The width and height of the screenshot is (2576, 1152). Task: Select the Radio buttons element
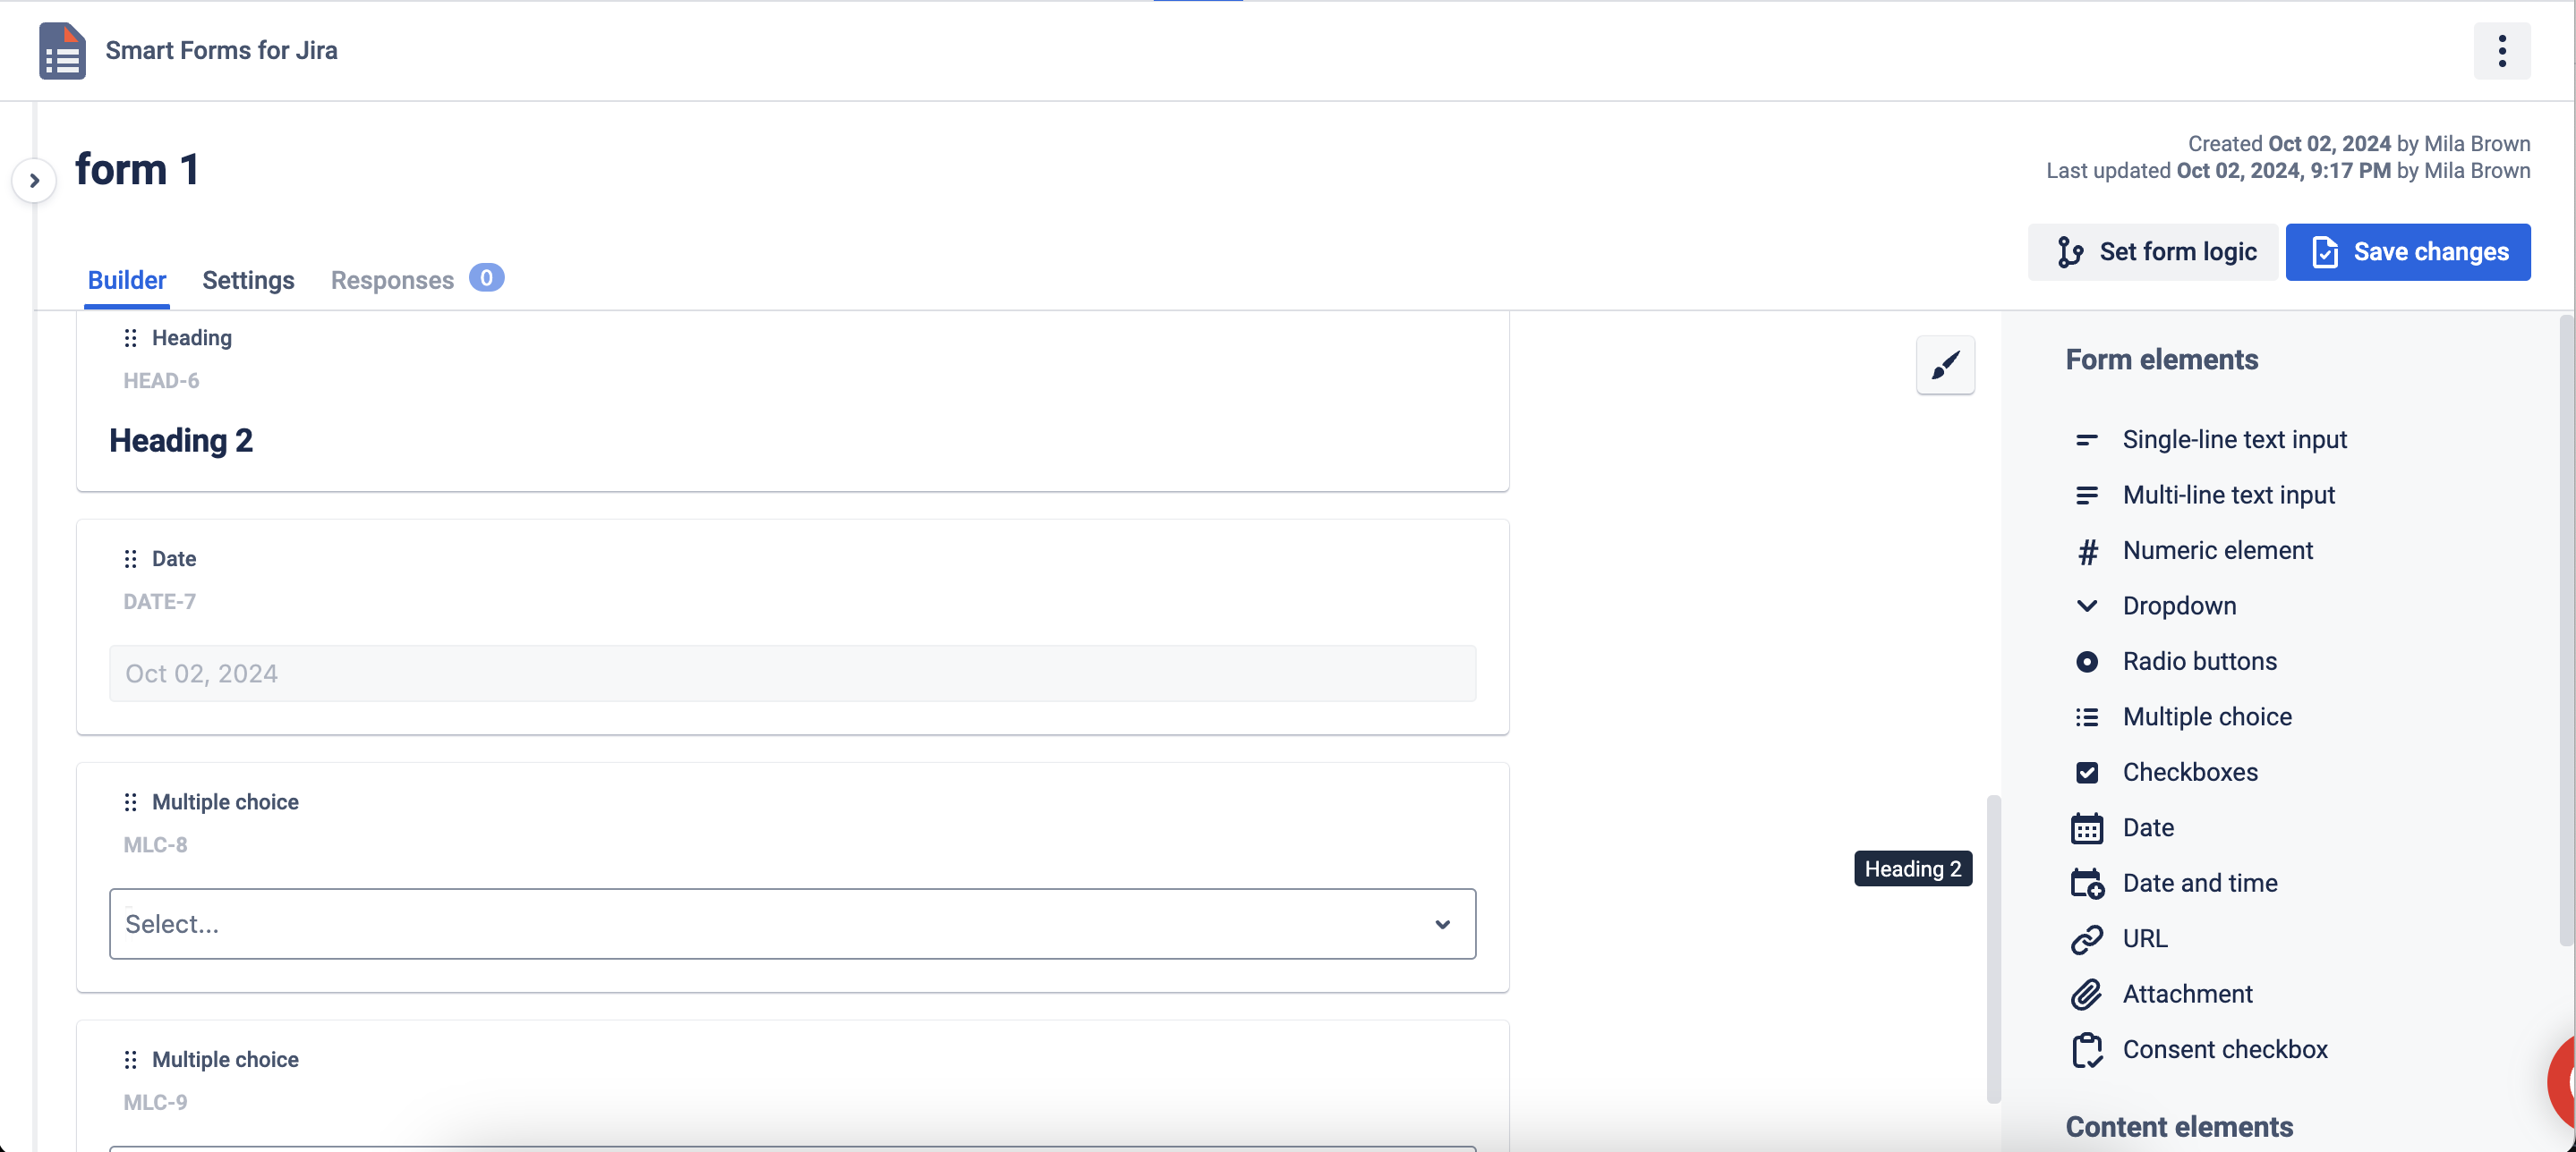tap(2200, 660)
